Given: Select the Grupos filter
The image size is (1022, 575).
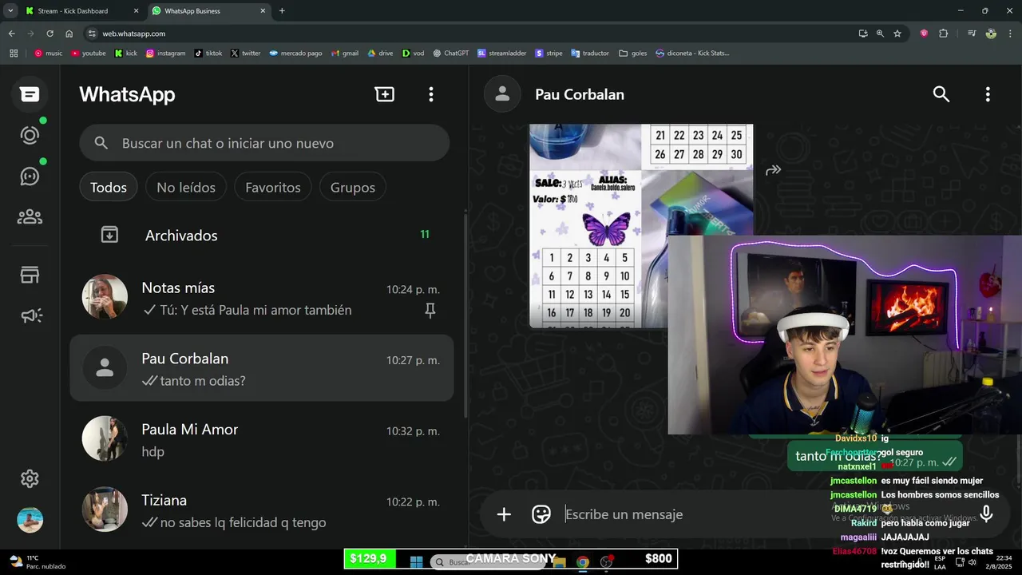Looking at the screenshot, I should (353, 188).
